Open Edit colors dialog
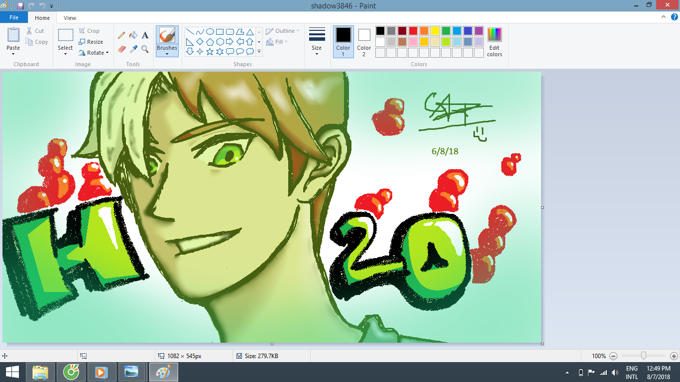 (494, 42)
